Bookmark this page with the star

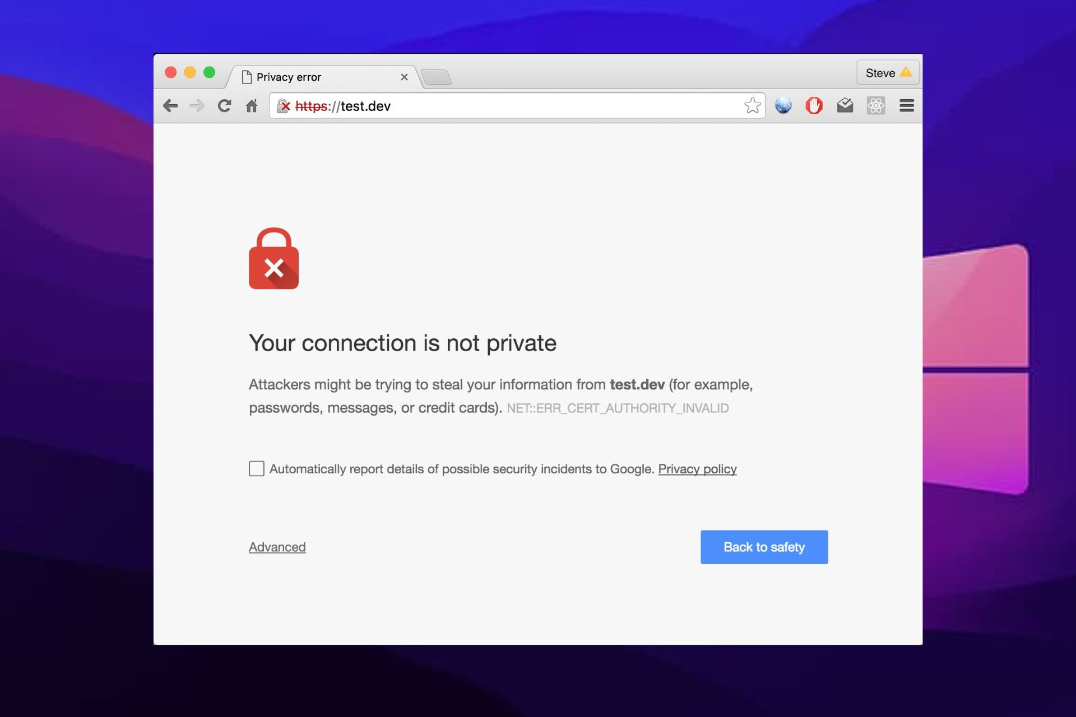pos(752,105)
